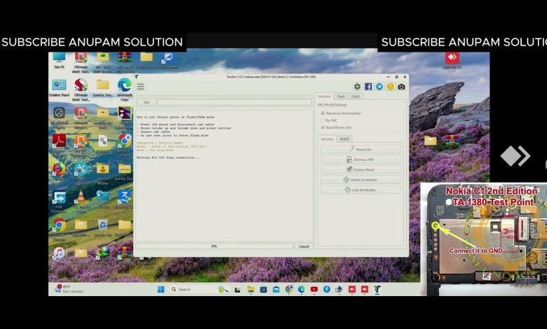The width and height of the screenshot is (547, 329).
Task: Open YouTube icon in taskbar
Action: pyautogui.click(x=314, y=289)
